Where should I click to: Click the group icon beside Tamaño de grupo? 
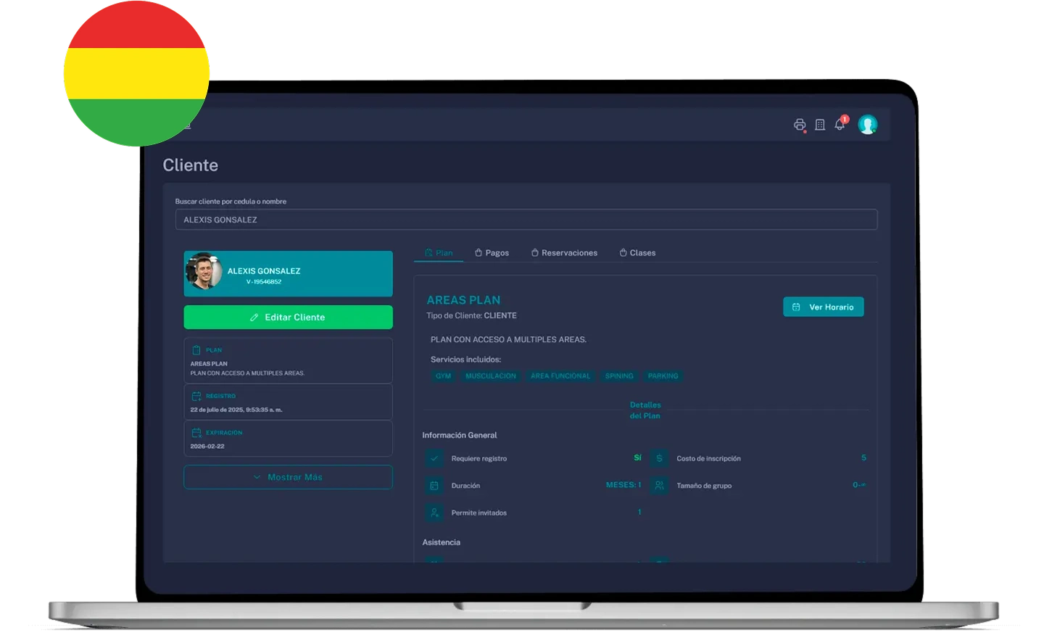[x=659, y=486]
